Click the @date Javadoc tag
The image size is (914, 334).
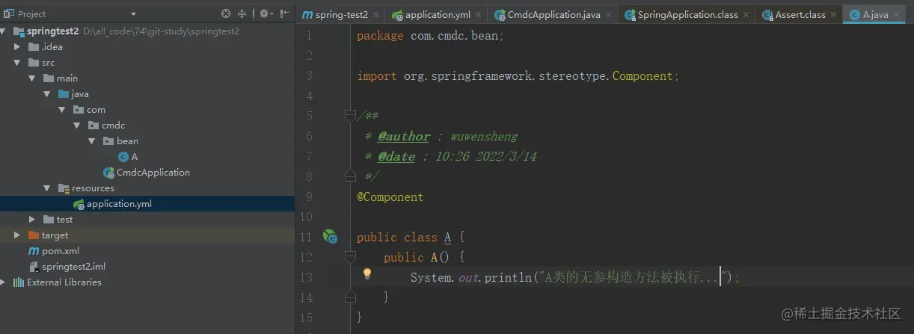(x=396, y=157)
